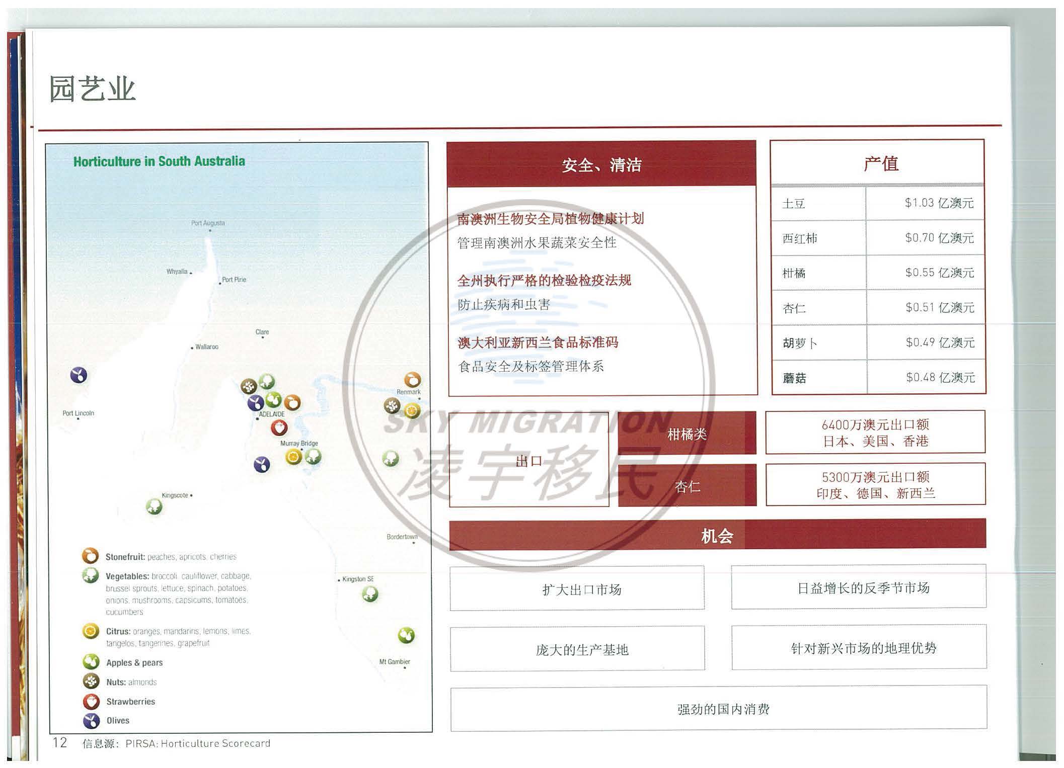Click the Port Augusta map label
Image resolution: width=1064 pixels, height=768 pixels.
208,223
